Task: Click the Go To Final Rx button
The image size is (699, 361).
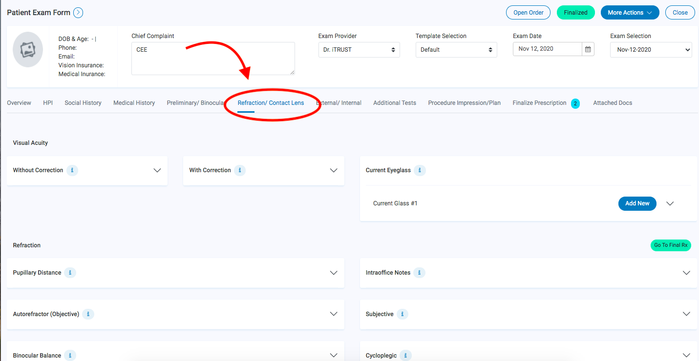Action: 671,245
